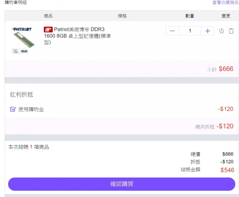The image size is (239, 197).
Task: Click the quantity input field showing 1
Action: [x=190, y=31]
